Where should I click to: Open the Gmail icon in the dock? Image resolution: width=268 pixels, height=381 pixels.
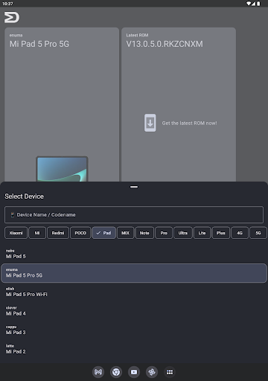click(x=98, y=372)
